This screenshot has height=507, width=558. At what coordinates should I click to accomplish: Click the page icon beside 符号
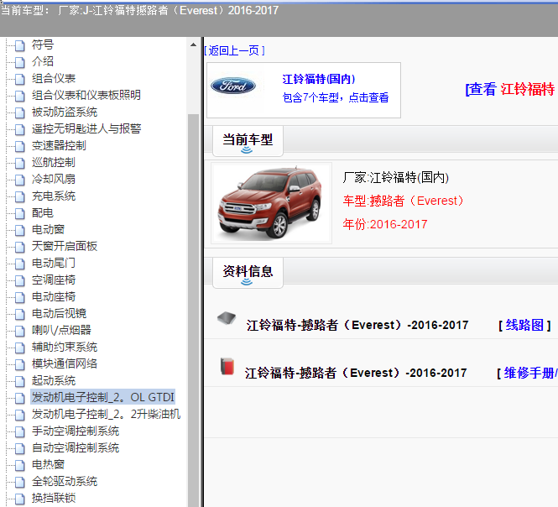pos(20,45)
